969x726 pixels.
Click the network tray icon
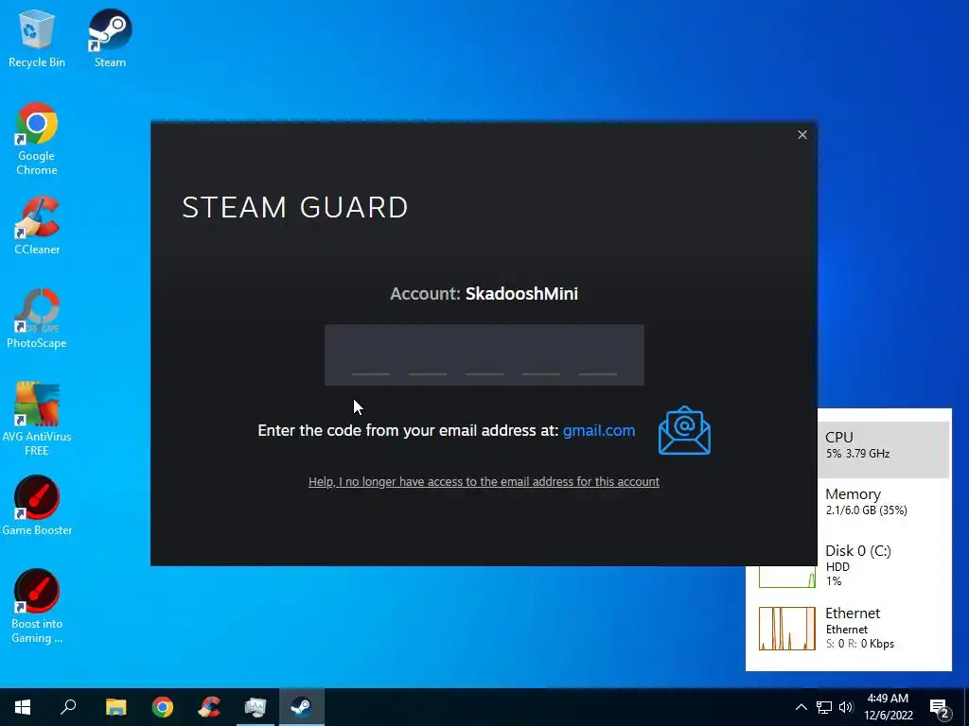coord(824,707)
